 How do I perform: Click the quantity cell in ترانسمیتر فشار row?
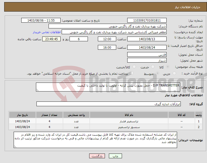(x=49, y=121)
